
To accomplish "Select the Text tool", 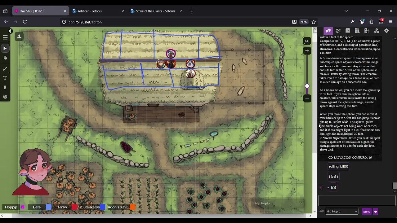I will [5, 78].
